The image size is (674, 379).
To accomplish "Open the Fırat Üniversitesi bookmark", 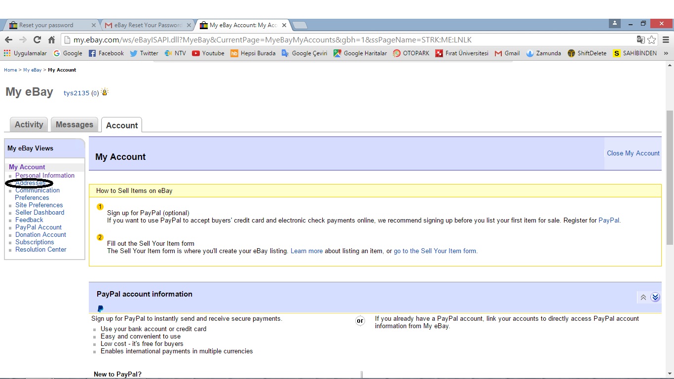I will [462, 53].
